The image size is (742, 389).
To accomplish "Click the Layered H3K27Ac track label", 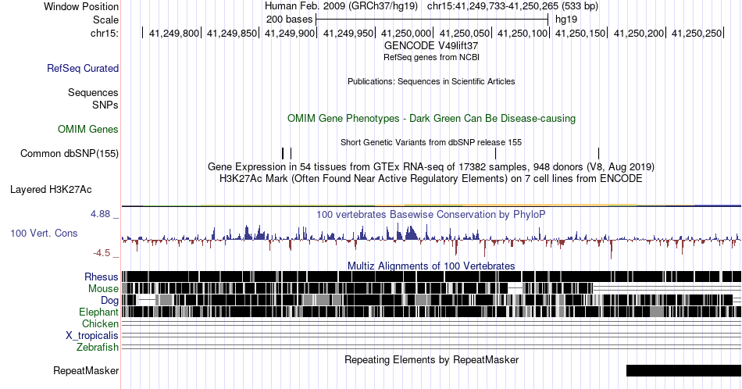I will tap(51, 189).
